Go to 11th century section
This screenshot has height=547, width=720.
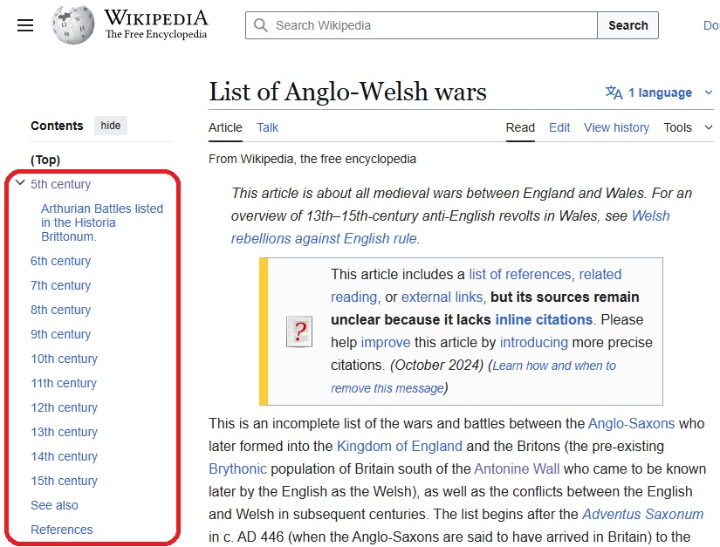[x=64, y=383]
